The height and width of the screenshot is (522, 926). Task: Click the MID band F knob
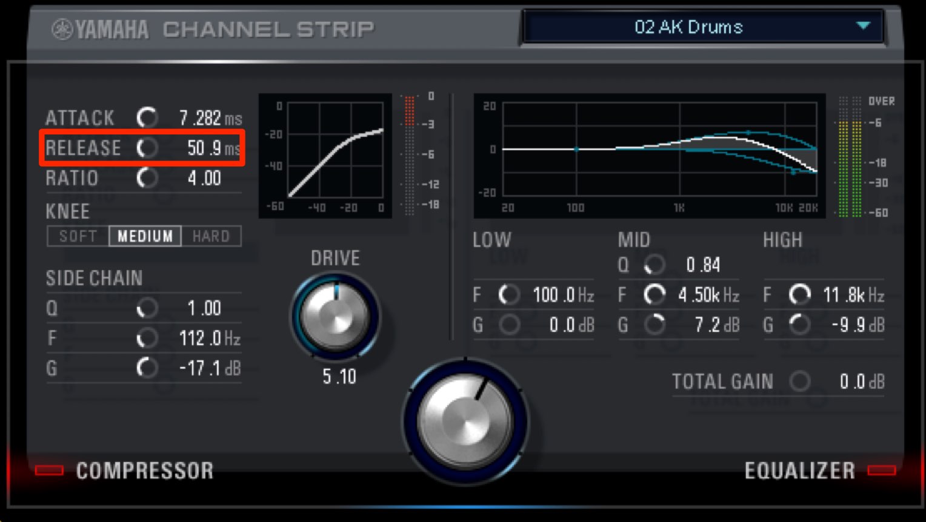(655, 295)
